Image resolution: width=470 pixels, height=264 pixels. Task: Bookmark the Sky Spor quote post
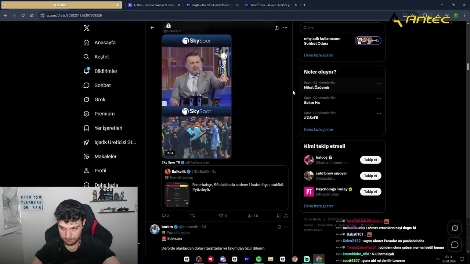[279, 216]
